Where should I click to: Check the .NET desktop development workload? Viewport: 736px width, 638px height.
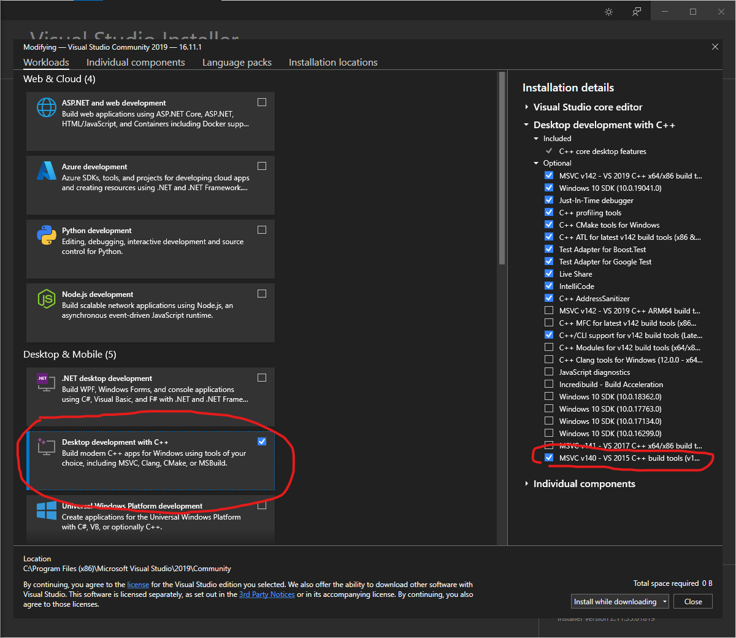tap(262, 378)
